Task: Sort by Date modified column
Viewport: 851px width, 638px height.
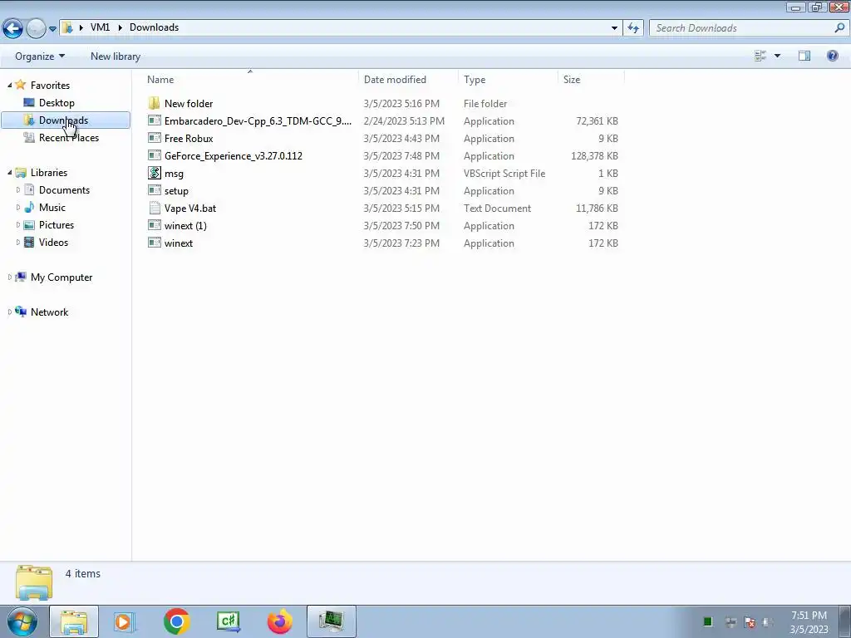Action: tap(395, 79)
